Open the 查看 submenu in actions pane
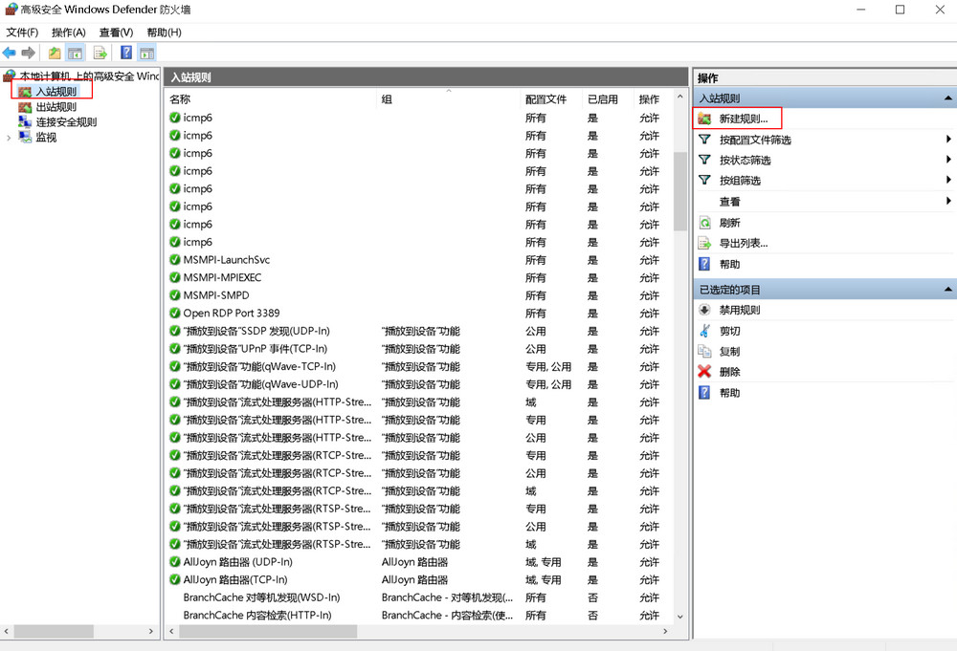 [x=825, y=201]
